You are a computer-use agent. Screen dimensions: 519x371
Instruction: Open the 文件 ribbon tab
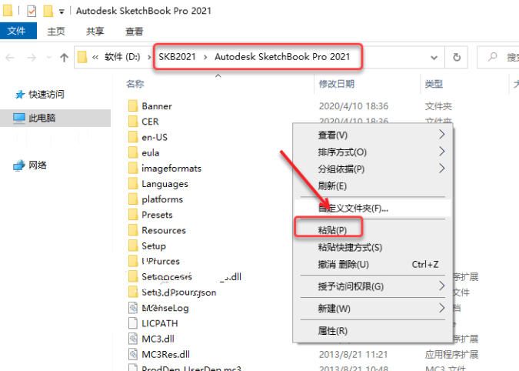tap(18, 31)
